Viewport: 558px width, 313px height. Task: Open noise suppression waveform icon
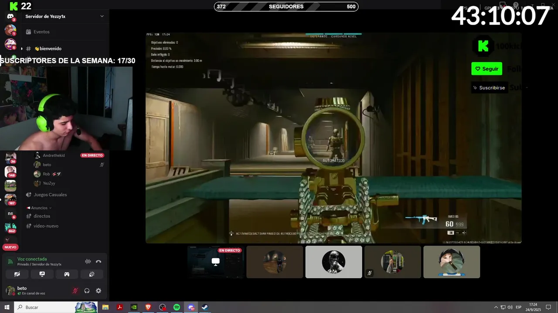tap(88, 261)
